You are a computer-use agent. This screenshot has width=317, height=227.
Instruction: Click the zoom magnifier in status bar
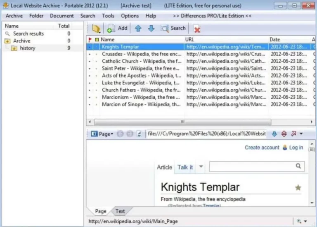pyautogui.click(x=299, y=221)
